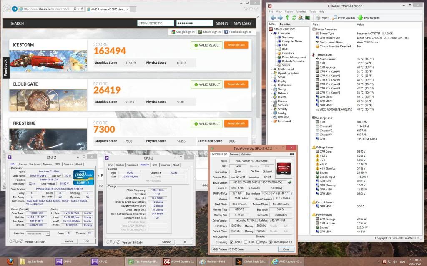Click the Report button in AIDA64 toolbar
Screen dimensions: 427x266
[x=323, y=18]
